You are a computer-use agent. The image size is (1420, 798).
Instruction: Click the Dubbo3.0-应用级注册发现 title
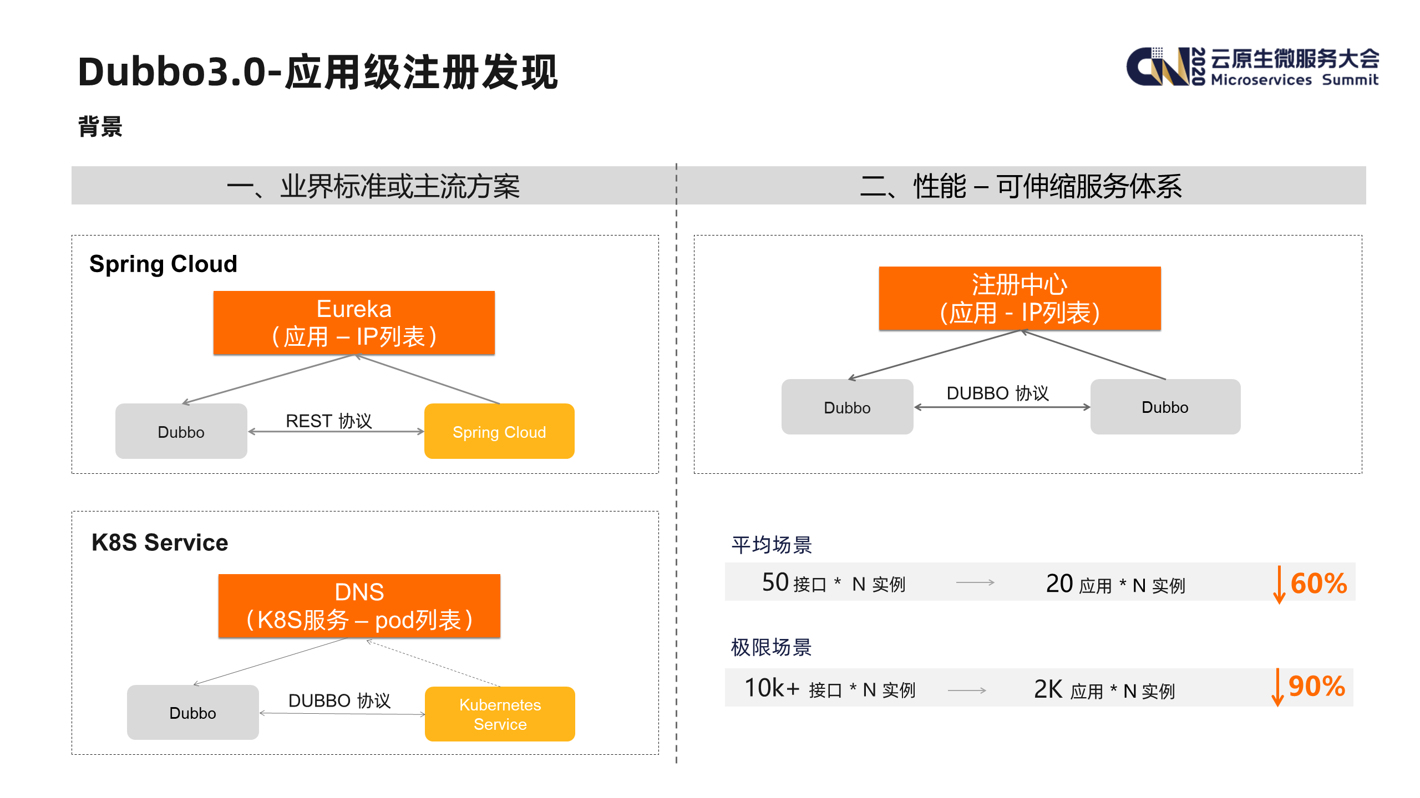click(317, 72)
